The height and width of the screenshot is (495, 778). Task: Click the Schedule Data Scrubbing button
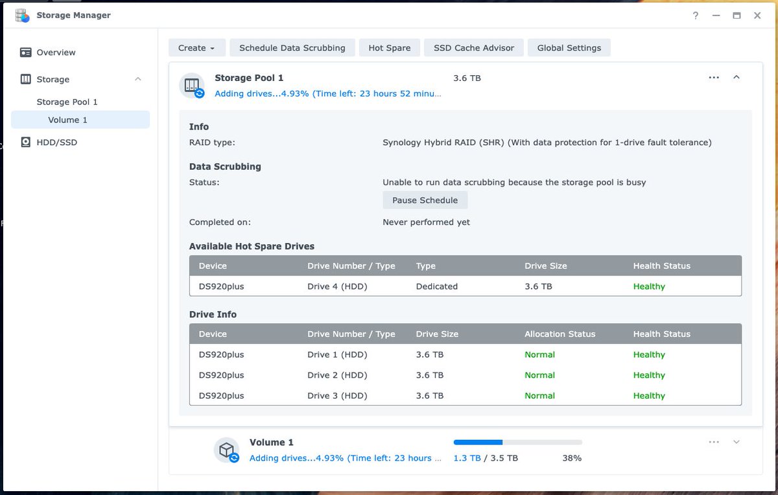coord(292,47)
